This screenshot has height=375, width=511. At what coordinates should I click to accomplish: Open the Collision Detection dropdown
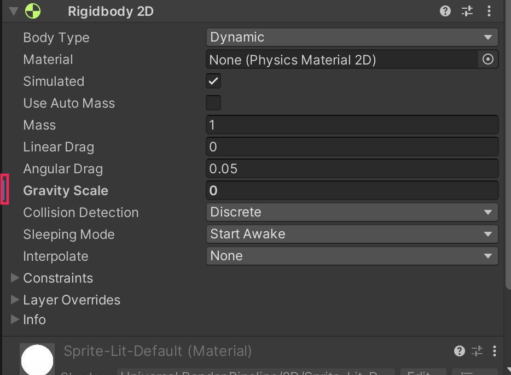click(352, 212)
